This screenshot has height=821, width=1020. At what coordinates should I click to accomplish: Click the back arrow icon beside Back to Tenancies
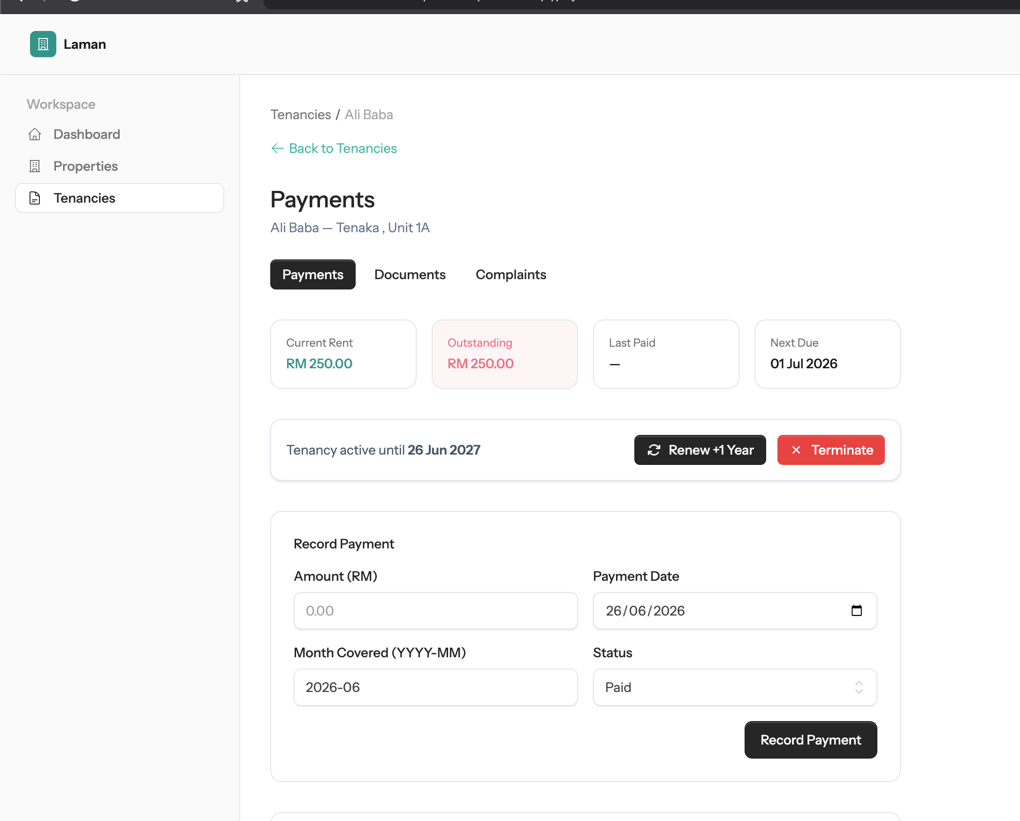pyautogui.click(x=277, y=149)
